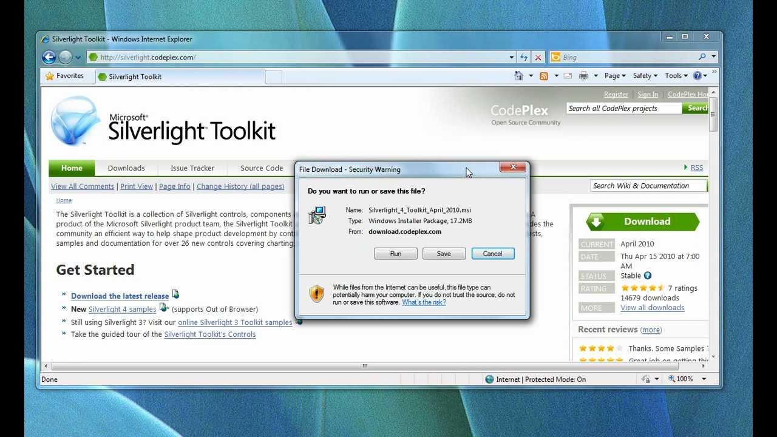This screenshot has width=777, height=437.
Task: Click the Internet Protected Mode status
Action: pos(535,379)
